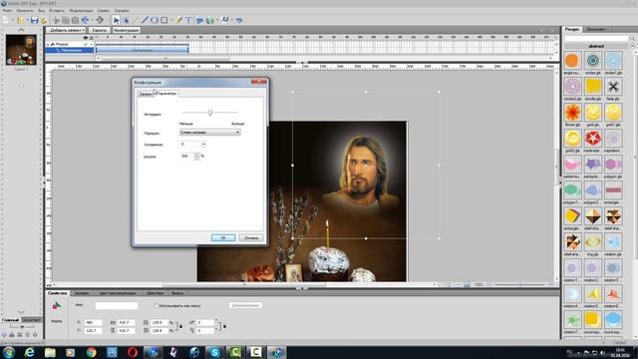Open the rectangle tool dropdown arrow

[170, 20]
